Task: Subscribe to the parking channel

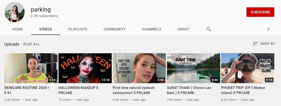Action: [260, 12]
